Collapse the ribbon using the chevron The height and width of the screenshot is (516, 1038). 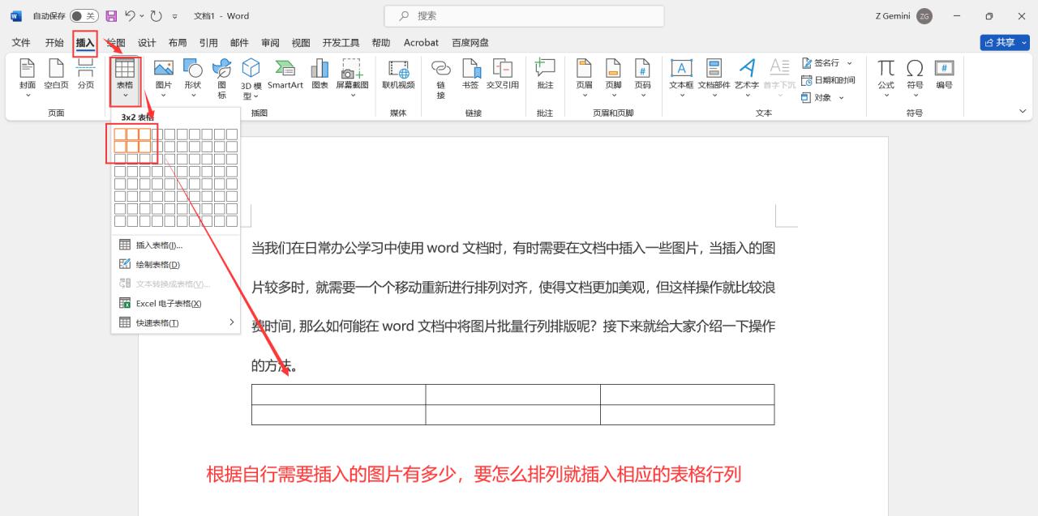pyautogui.click(x=1022, y=112)
